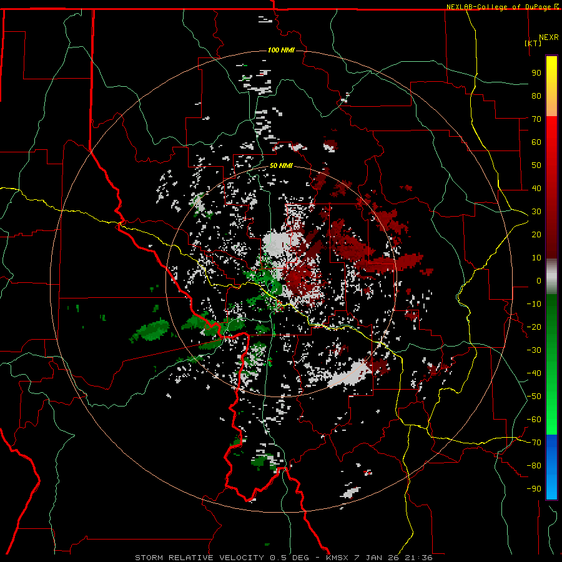Click the -90 value on velocity scale

pyautogui.click(x=534, y=489)
